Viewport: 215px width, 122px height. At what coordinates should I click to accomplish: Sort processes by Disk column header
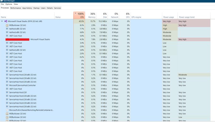click(x=102, y=16)
